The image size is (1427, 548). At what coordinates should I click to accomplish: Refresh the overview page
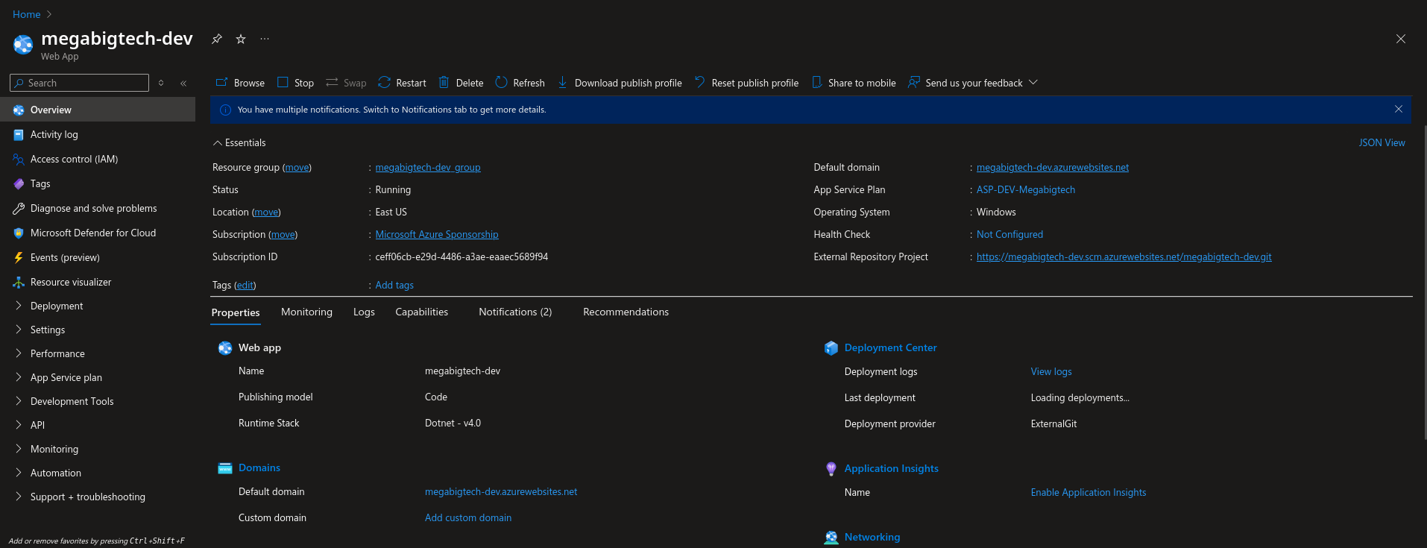(520, 83)
